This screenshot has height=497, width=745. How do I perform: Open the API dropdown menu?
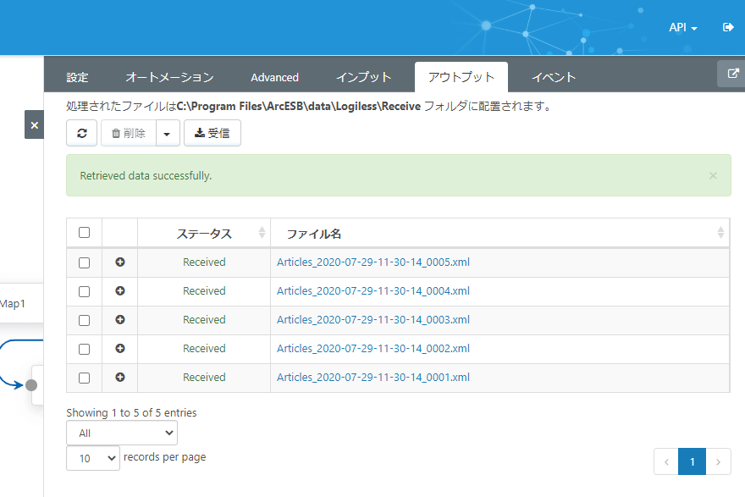(682, 27)
